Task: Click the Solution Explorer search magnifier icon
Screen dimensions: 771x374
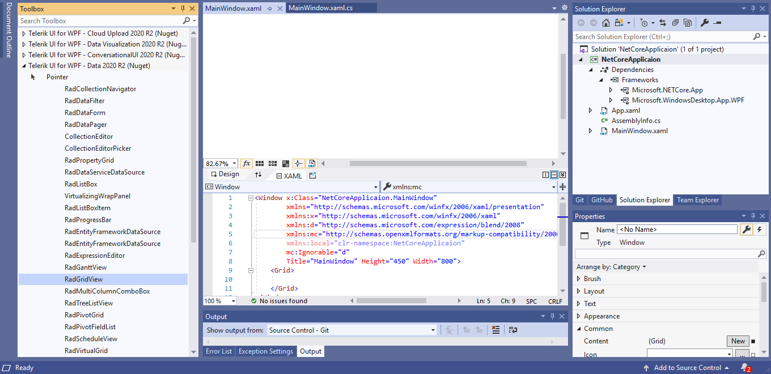Action: point(757,36)
